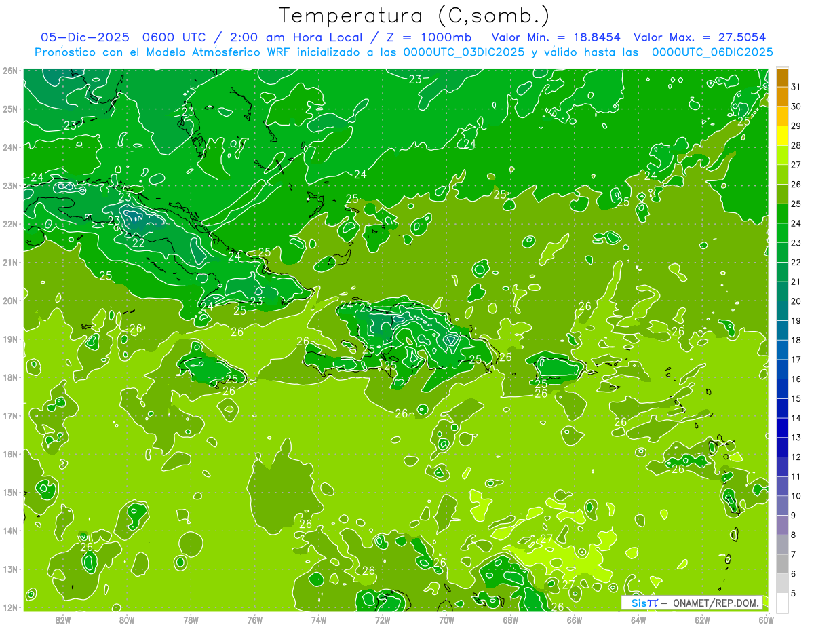Click the "17N" latitude axis label
The height and width of the screenshot is (629, 814).
point(10,415)
